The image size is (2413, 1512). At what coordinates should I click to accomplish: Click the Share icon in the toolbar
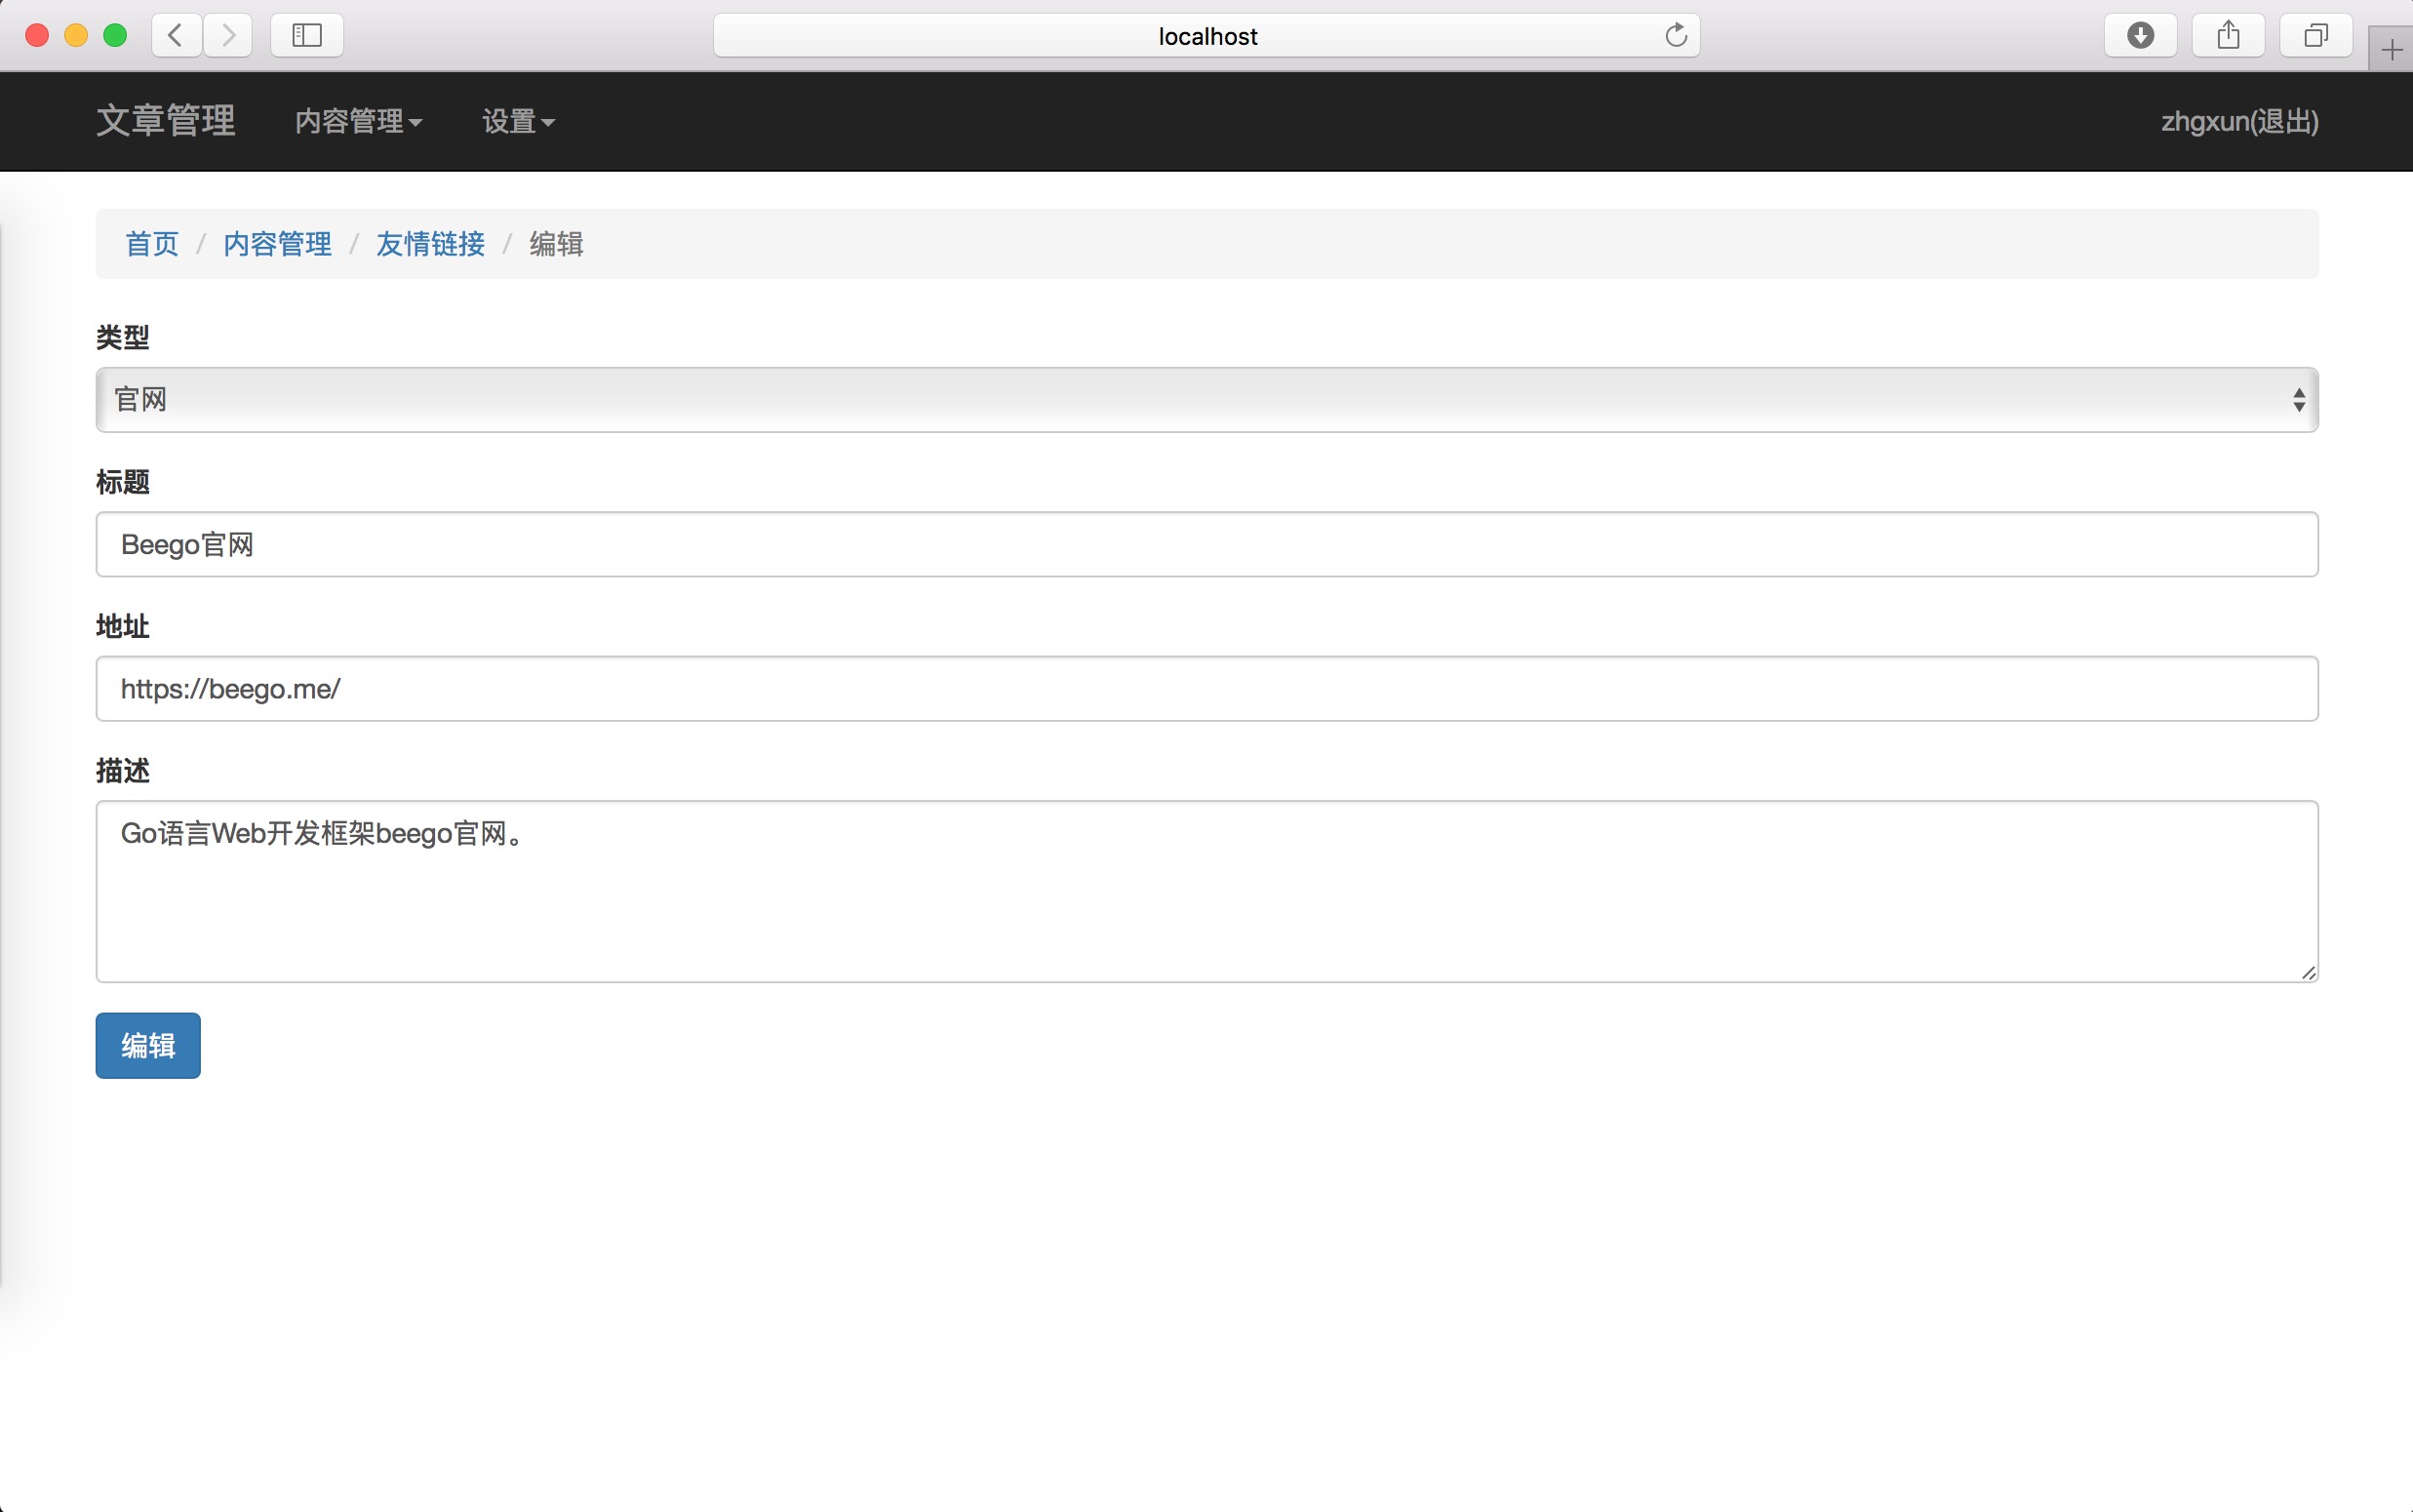2228,36
